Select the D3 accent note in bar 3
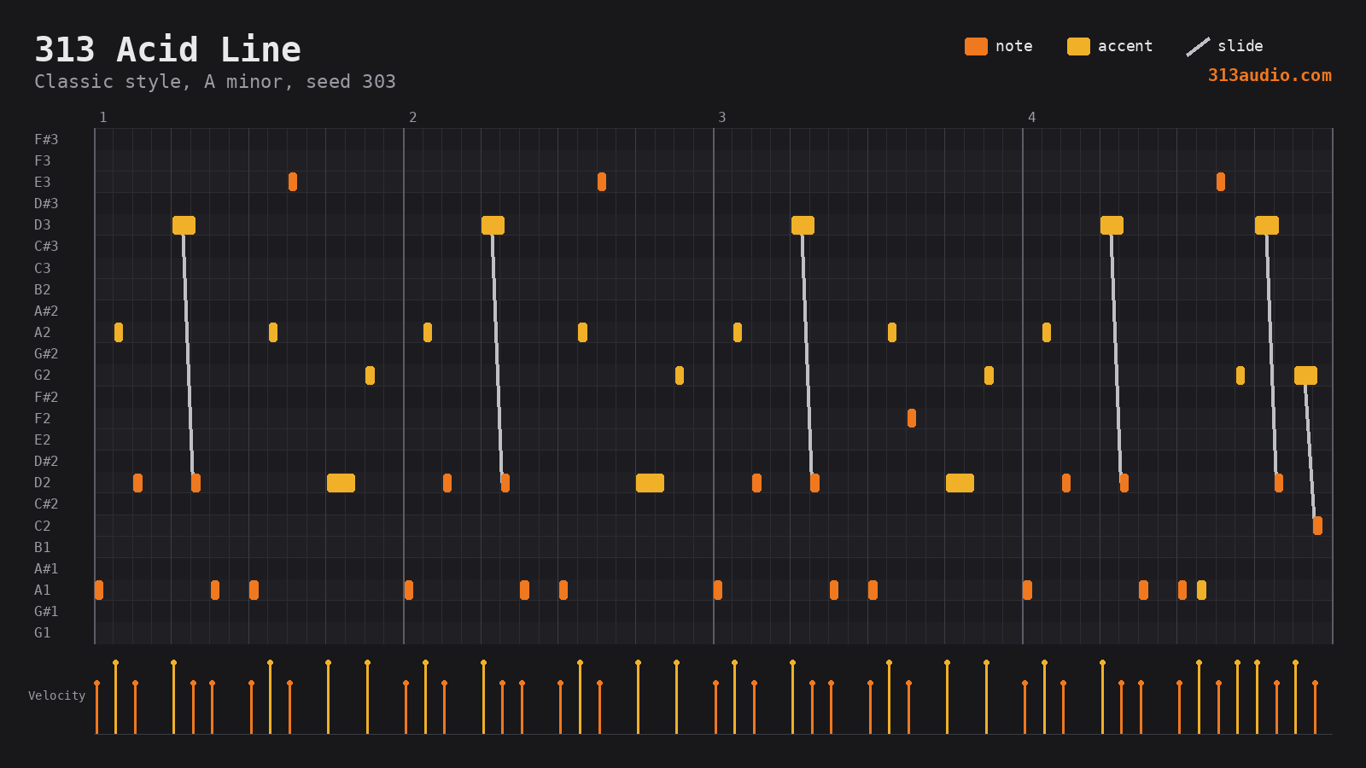The height and width of the screenshot is (768, 1366). tap(803, 225)
